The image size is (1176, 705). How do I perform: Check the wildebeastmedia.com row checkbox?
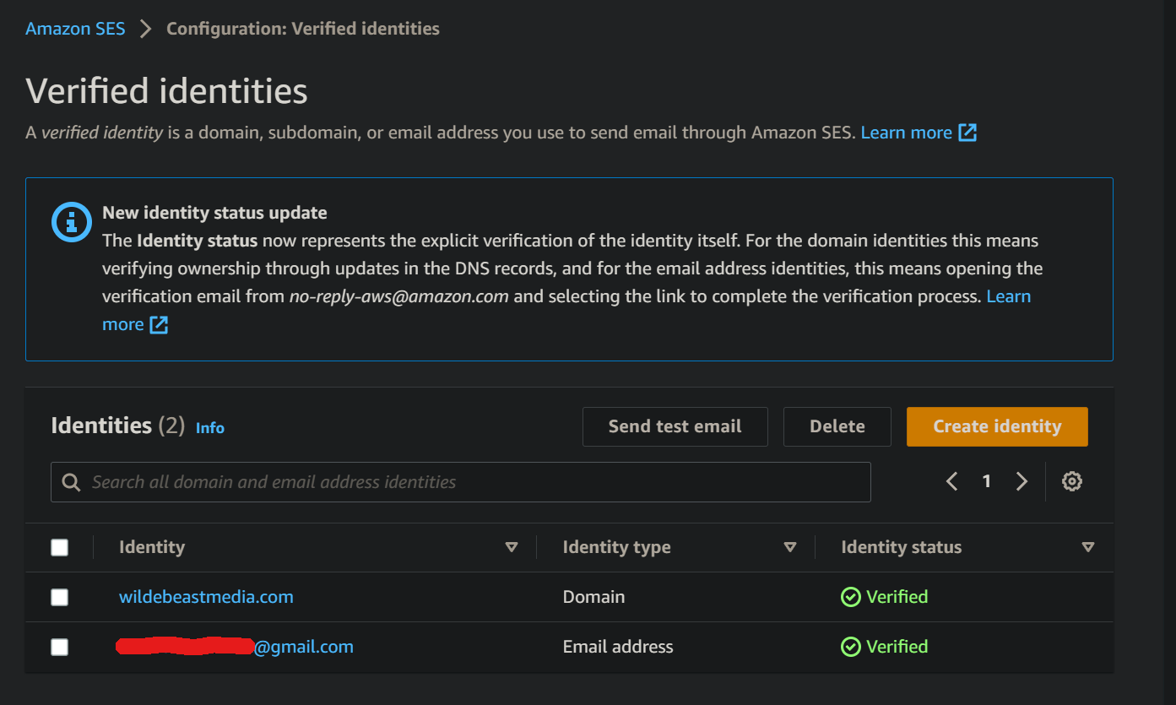tap(60, 597)
